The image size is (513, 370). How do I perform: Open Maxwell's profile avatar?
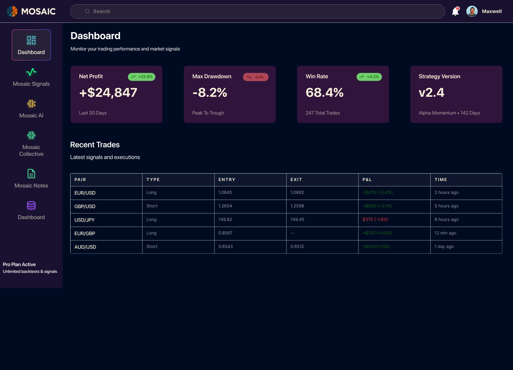472,11
